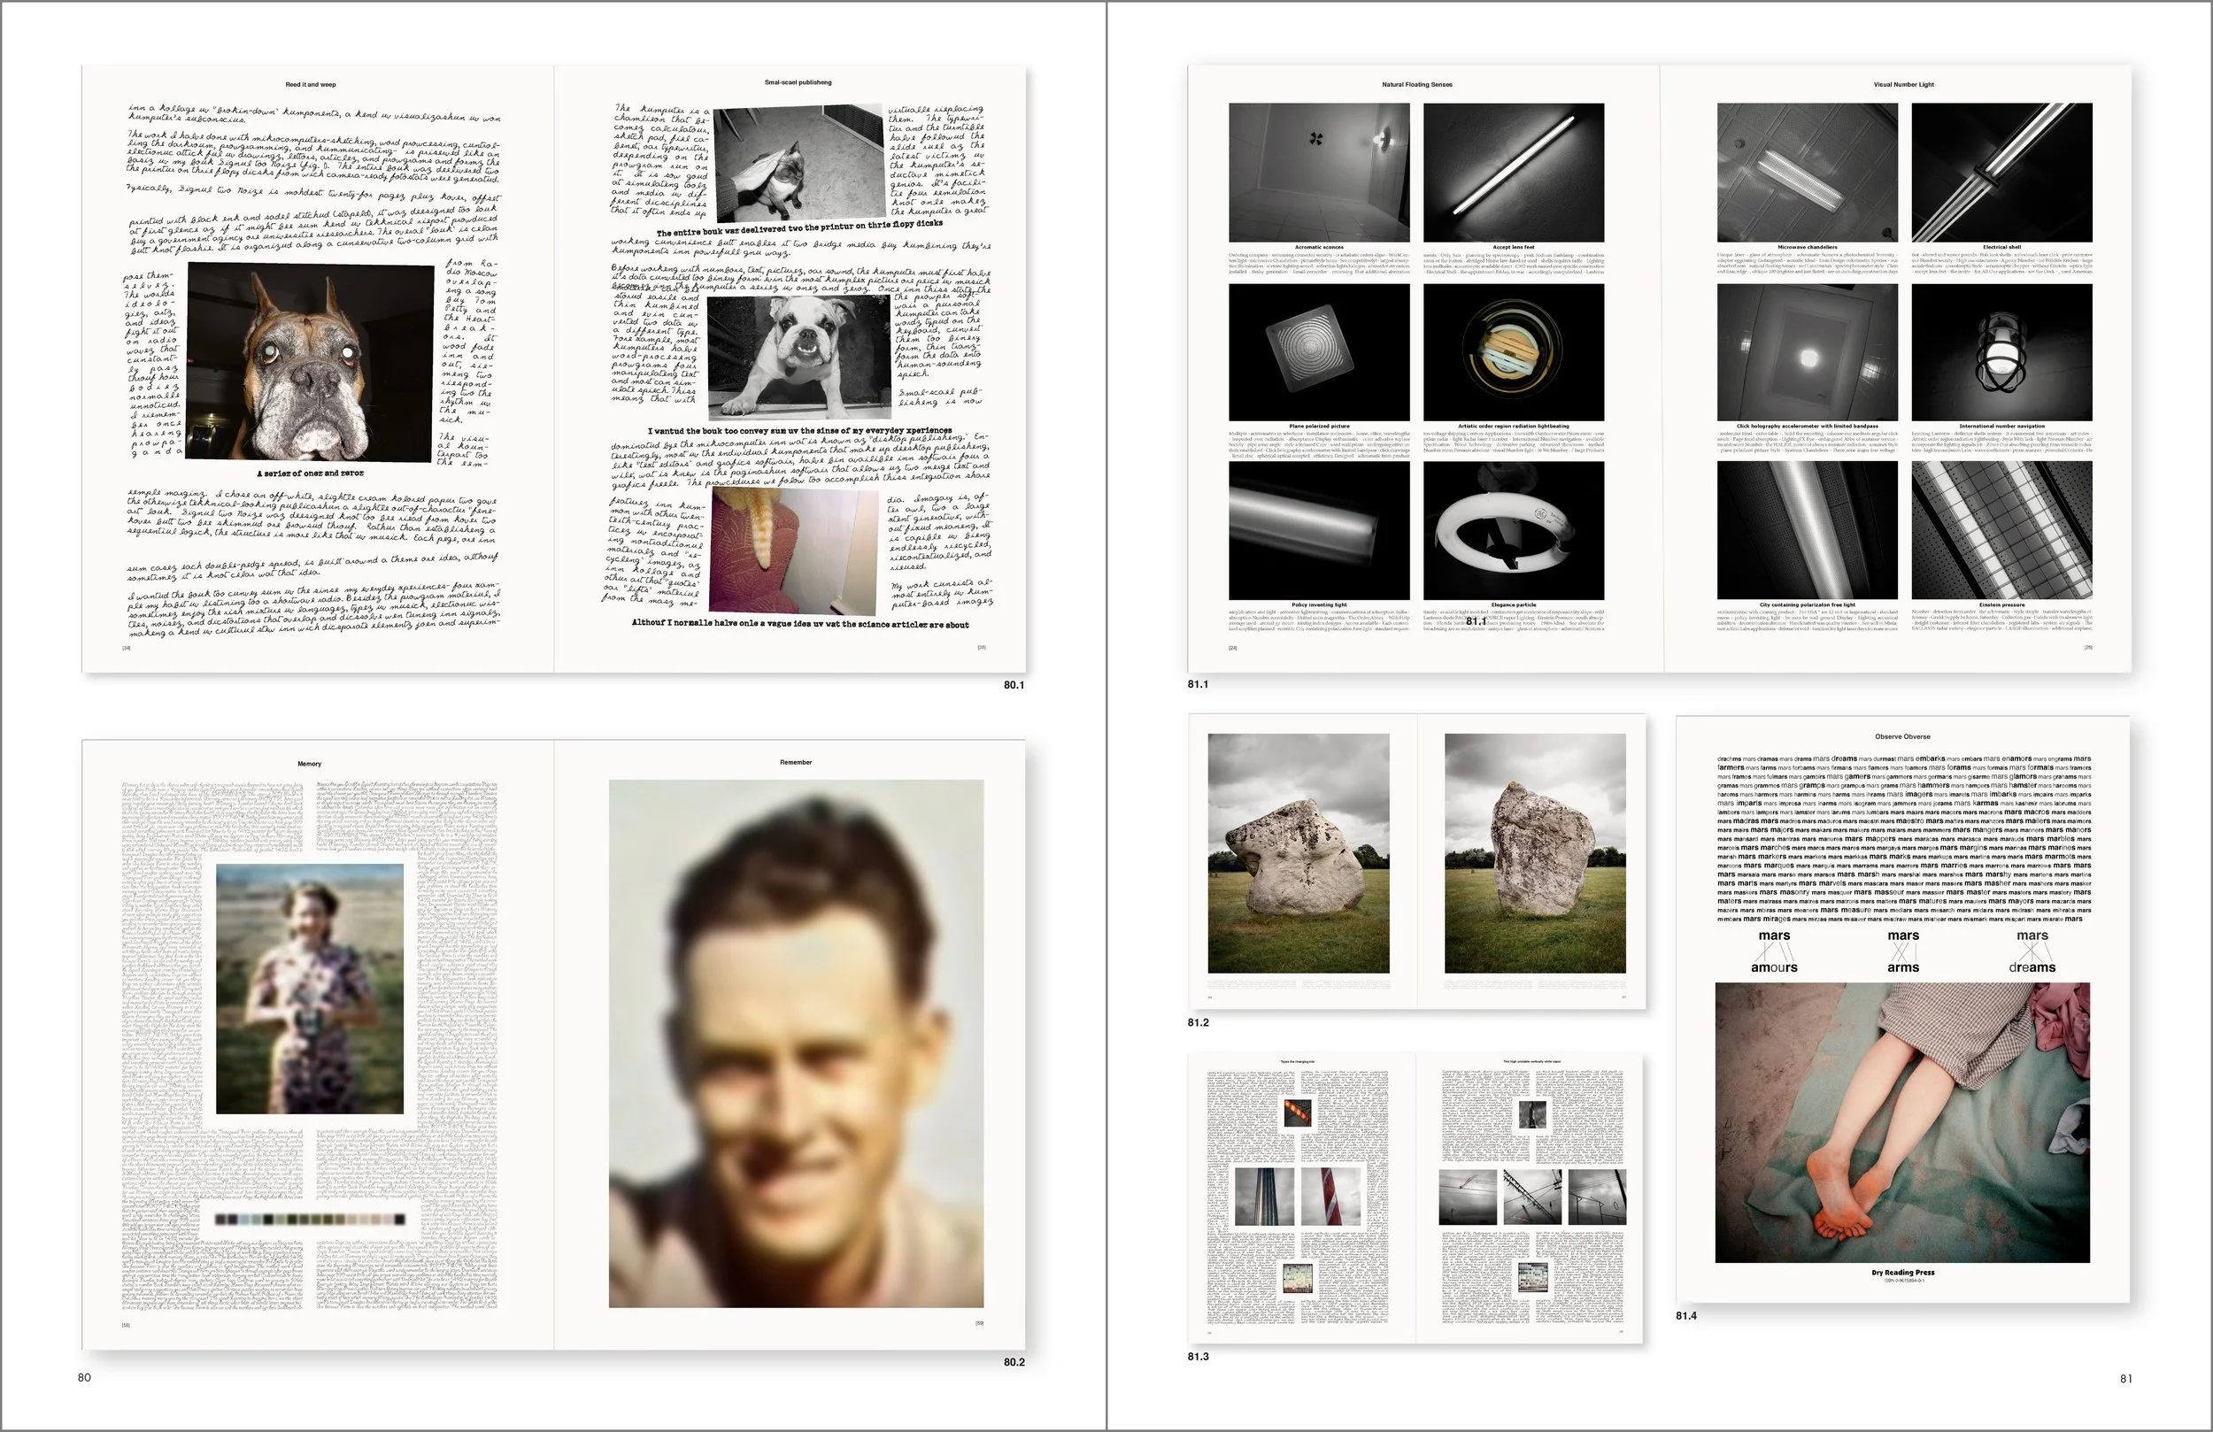Click the 'Accept lens feet' caption
The height and width of the screenshot is (1432, 2213).
(1513, 247)
